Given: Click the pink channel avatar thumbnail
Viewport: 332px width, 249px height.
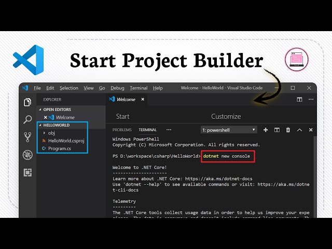Looking at the screenshot, I should 296,60.
